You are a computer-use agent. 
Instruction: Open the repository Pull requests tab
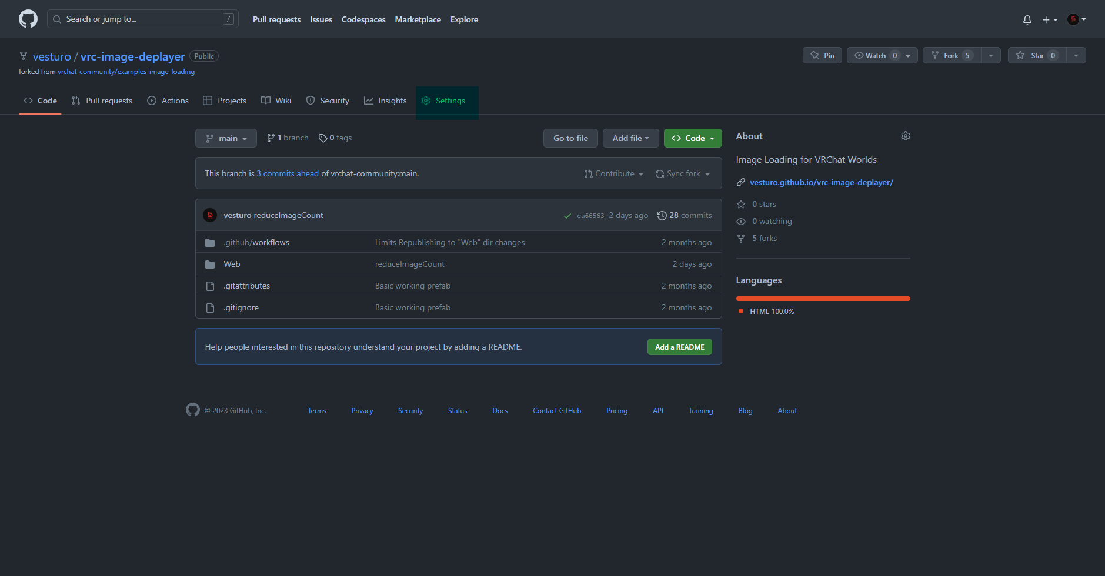pos(102,101)
